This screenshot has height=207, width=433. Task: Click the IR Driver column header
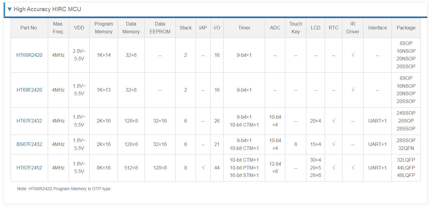click(353, 28)
